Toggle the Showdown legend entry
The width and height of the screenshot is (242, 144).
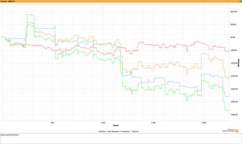click(125, 132)
